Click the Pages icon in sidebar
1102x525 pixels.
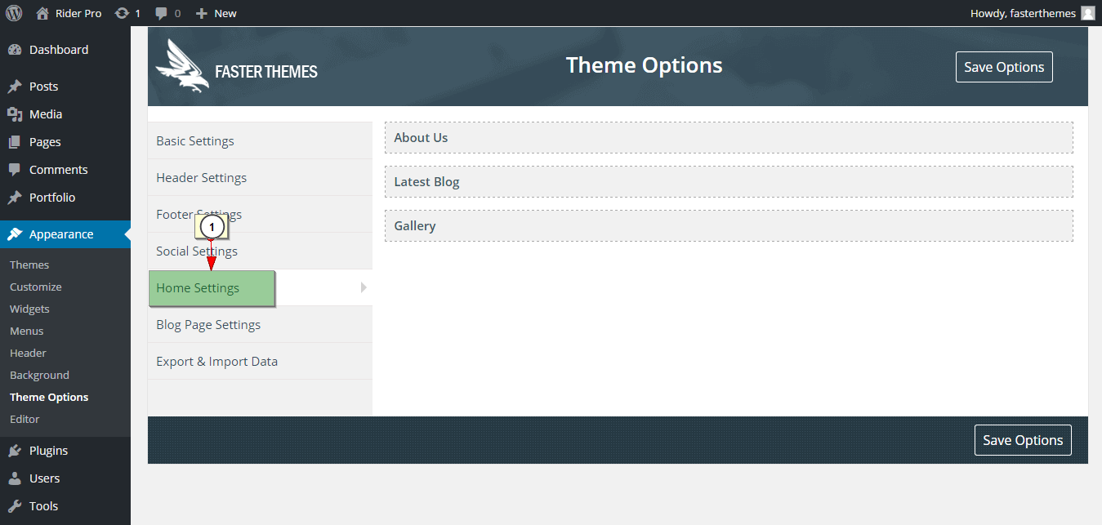click(15, 142)
